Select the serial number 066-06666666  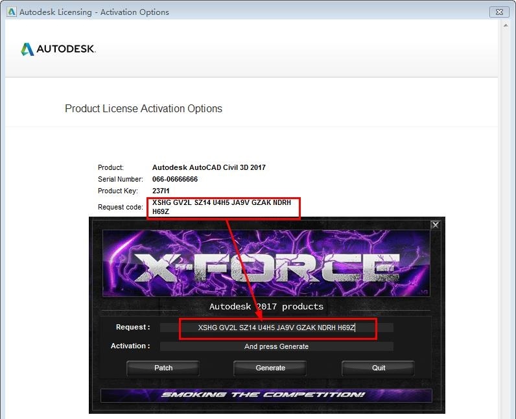point(175,180)
